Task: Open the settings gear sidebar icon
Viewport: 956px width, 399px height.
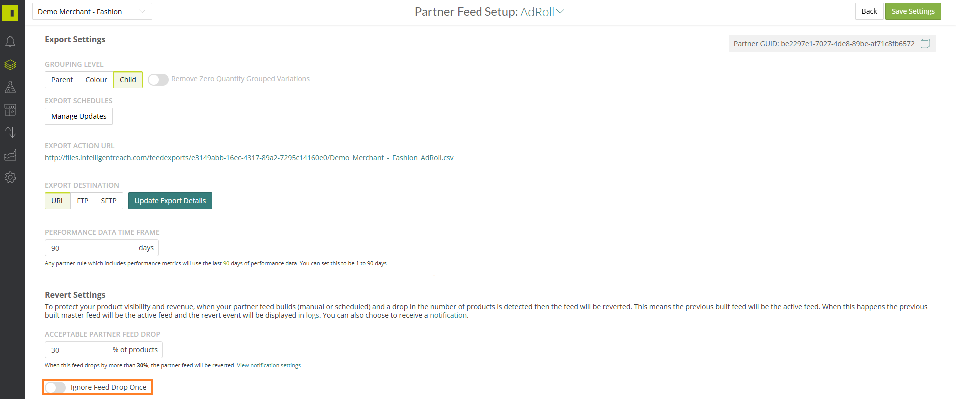Action: click(x=10, y=177)
